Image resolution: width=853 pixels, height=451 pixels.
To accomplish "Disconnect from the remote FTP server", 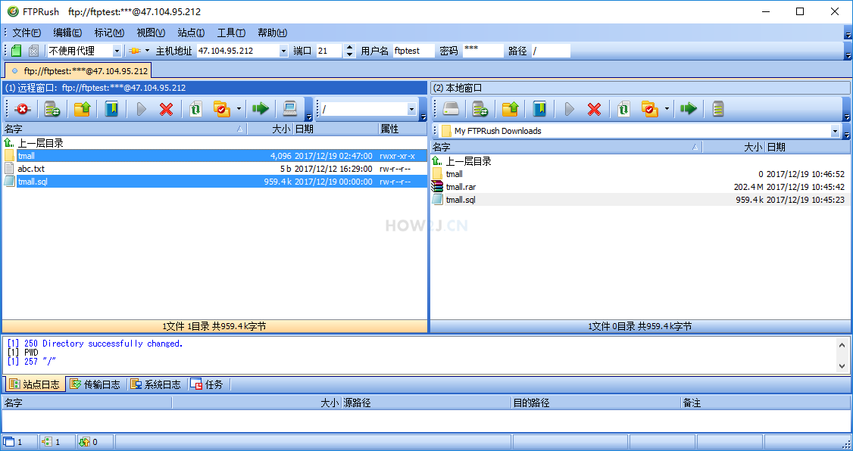I will pyautogui.click(x=22, y=108).
